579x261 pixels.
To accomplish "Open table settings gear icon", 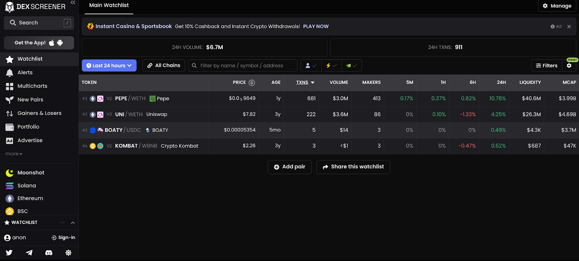I will 569,65.
